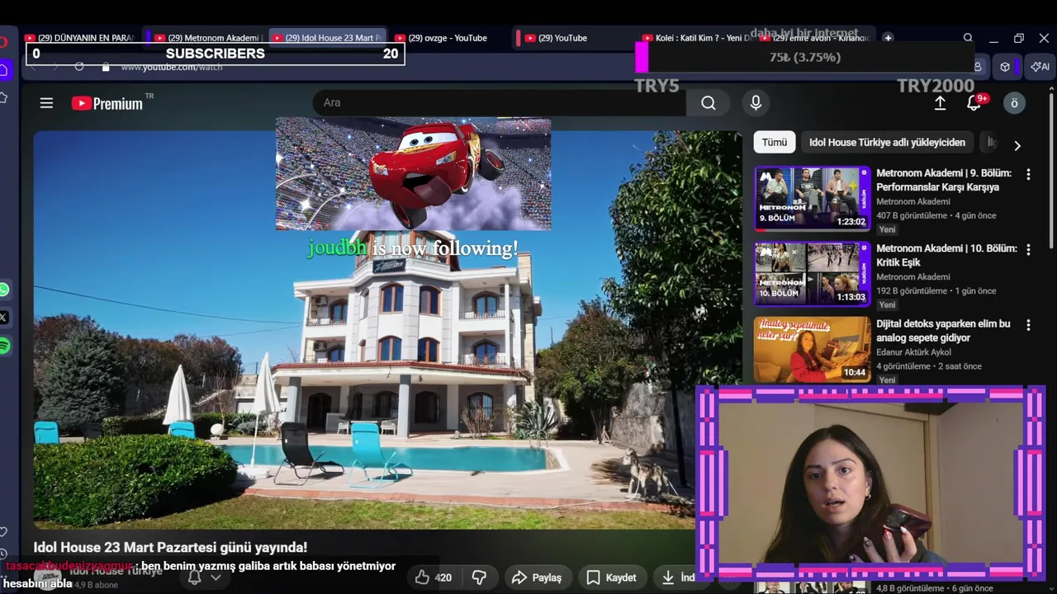Toggle the channel notification bell

(195, 577)
